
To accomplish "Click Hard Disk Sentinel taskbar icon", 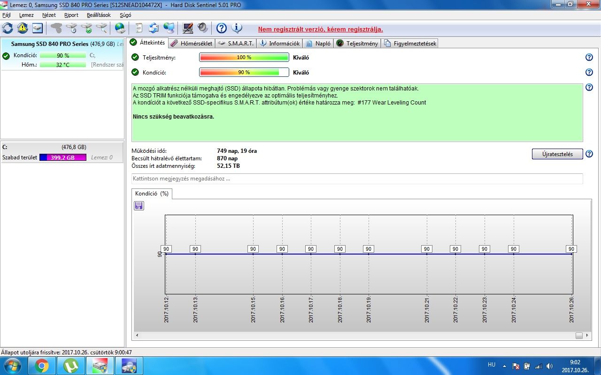I will [100, 366].
